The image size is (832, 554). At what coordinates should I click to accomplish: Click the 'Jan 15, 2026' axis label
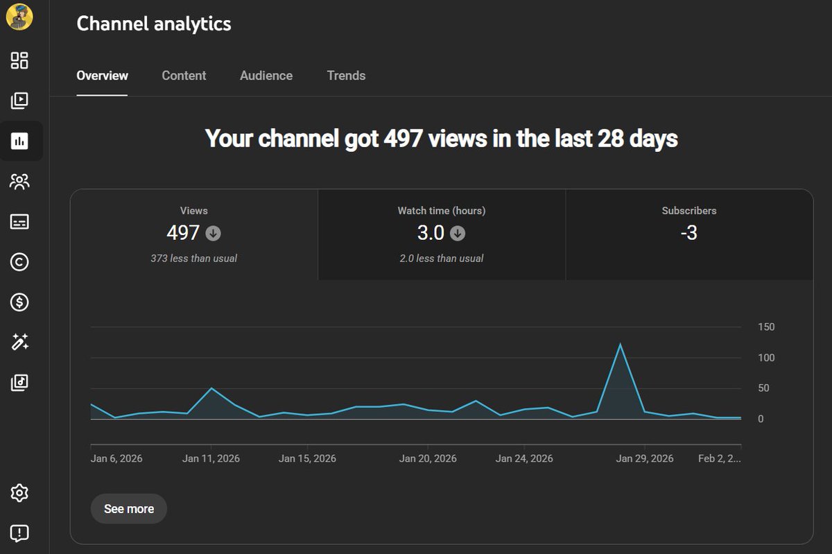pos(307,458)
